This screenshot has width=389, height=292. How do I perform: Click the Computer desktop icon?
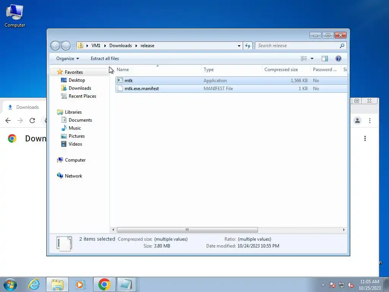click(x=15, y=16)
